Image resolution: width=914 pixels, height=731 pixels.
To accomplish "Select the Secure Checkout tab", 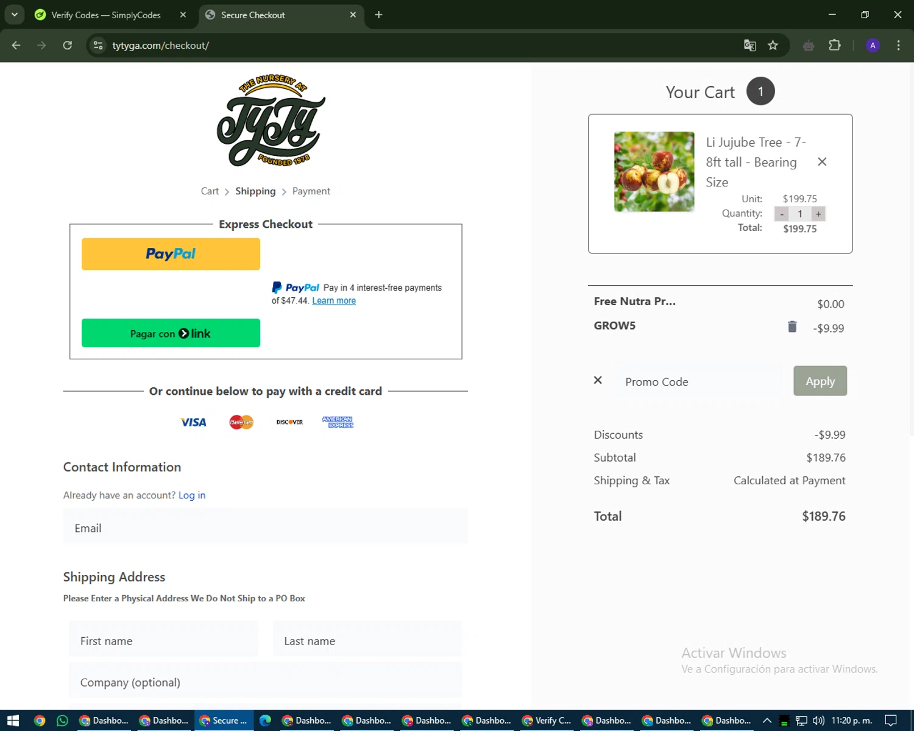I will pyautogui.click(x=282, y=15).
